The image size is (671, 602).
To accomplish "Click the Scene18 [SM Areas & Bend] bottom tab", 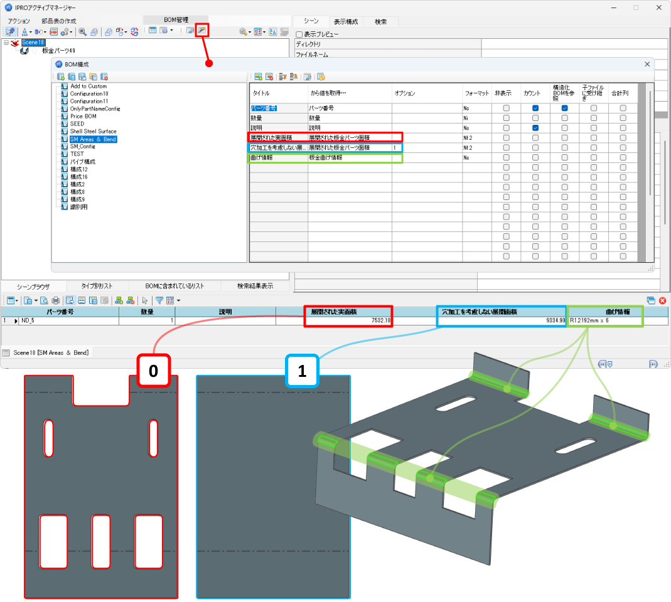I will click(x=50, y=352).
